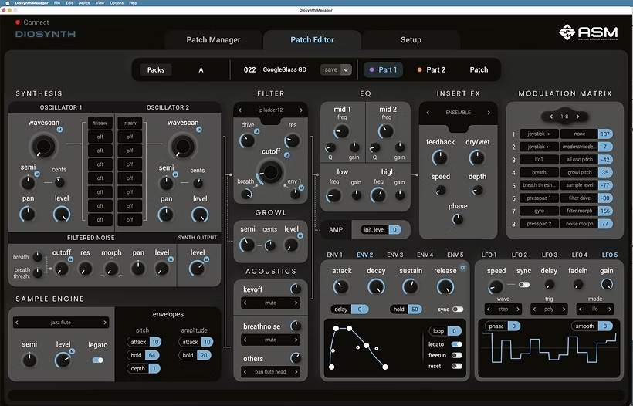Switch to the Patch Manager tab
633x406 pixels.
coord(213,40)
